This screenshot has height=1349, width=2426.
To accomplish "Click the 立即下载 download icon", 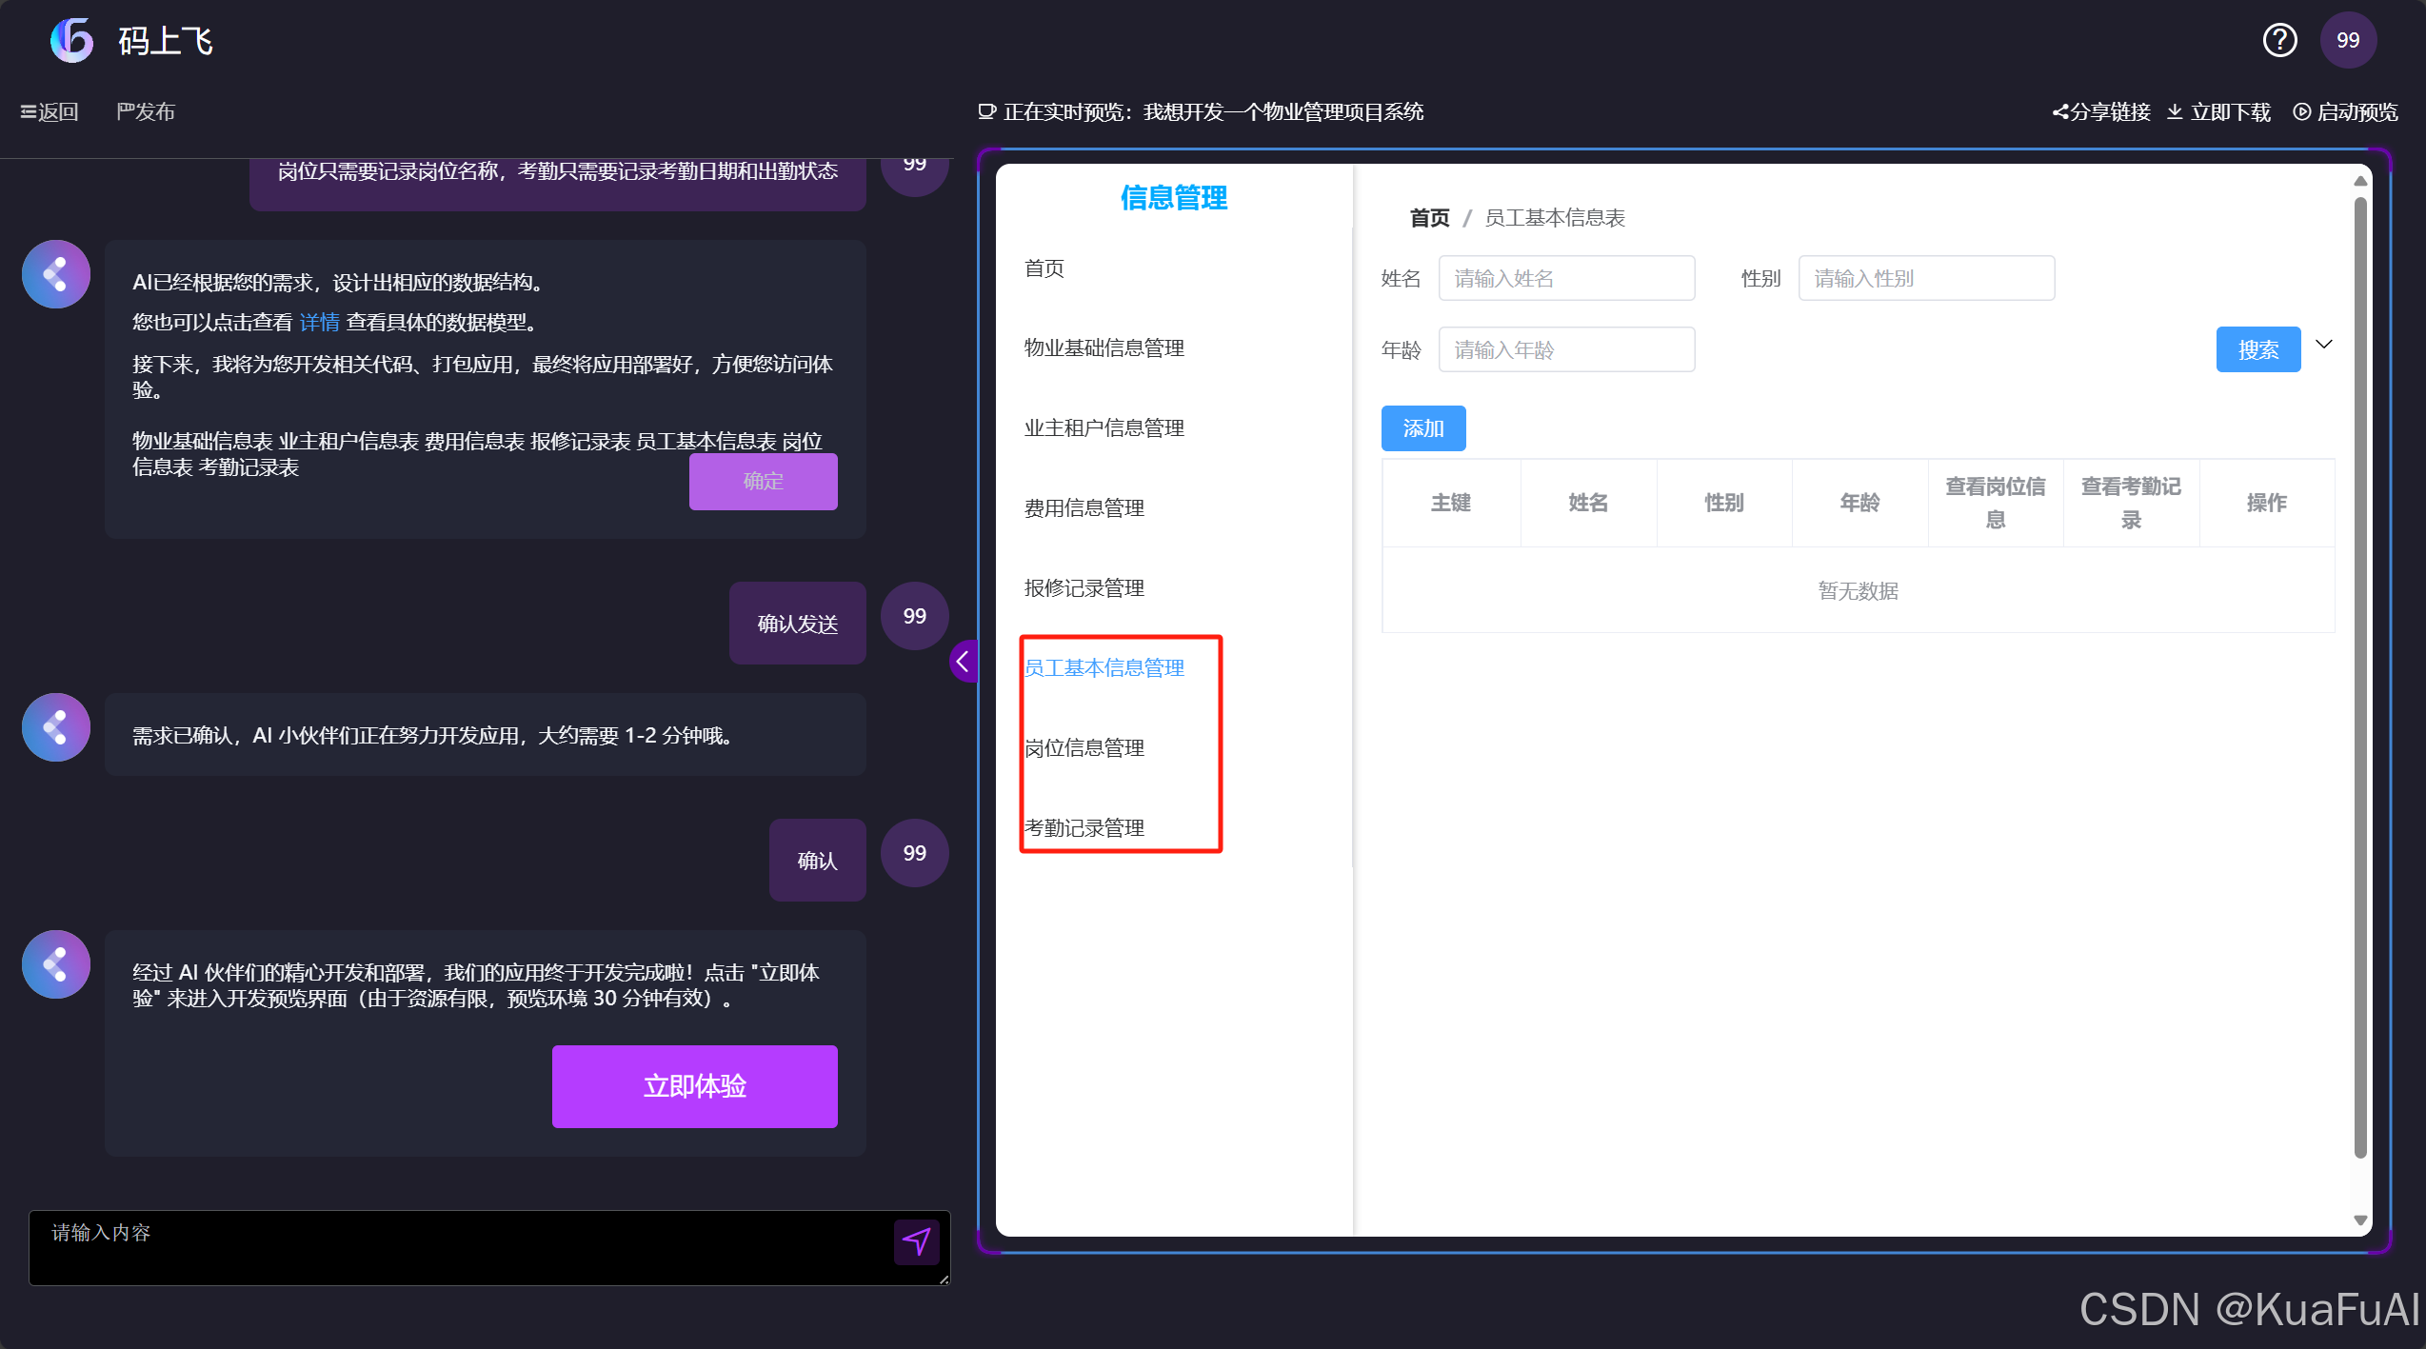I will tap(2176, 111).
